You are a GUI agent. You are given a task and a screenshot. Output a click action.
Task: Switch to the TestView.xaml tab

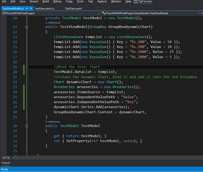[73, 8]
